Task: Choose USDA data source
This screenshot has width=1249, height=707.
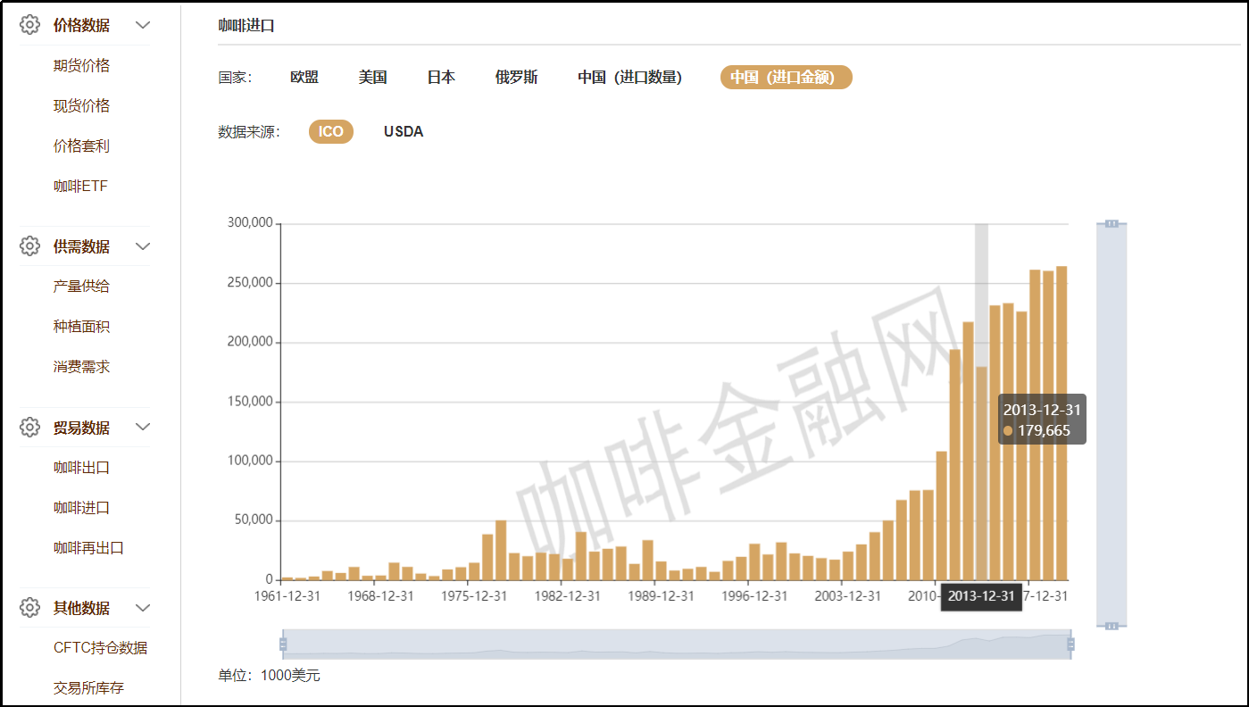Action: (404, 131)
